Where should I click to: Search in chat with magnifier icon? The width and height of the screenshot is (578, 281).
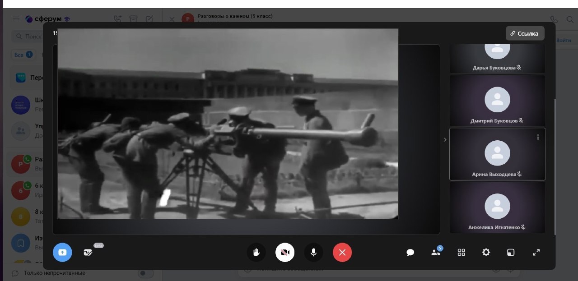(x=570, y=19)
